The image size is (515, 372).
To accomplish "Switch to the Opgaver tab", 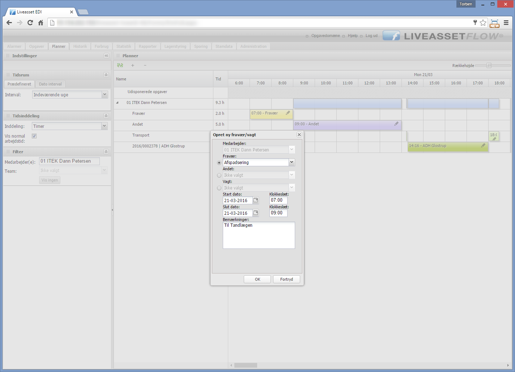I will pos(37,46).
